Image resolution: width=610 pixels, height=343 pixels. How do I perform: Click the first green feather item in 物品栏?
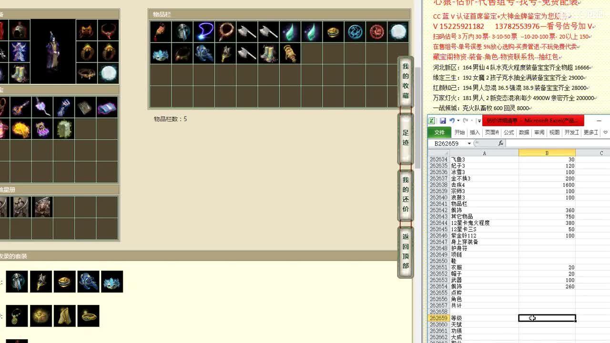coord(290,31)
